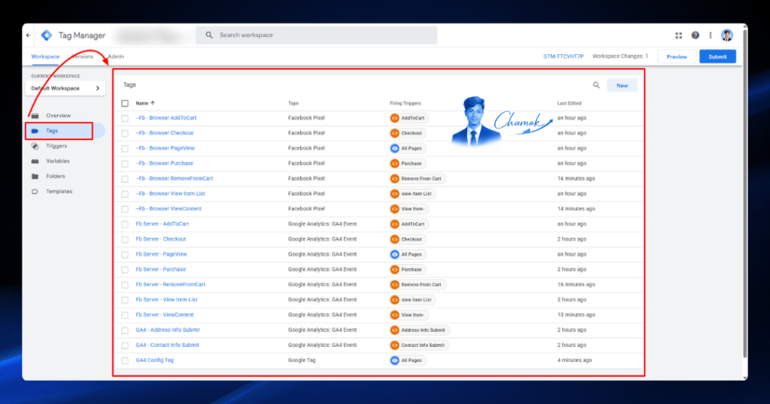This screenshot has width=770, height=404.
Task: Check the box for GA4 Config Tag
Action: click(x=125, y=361)
